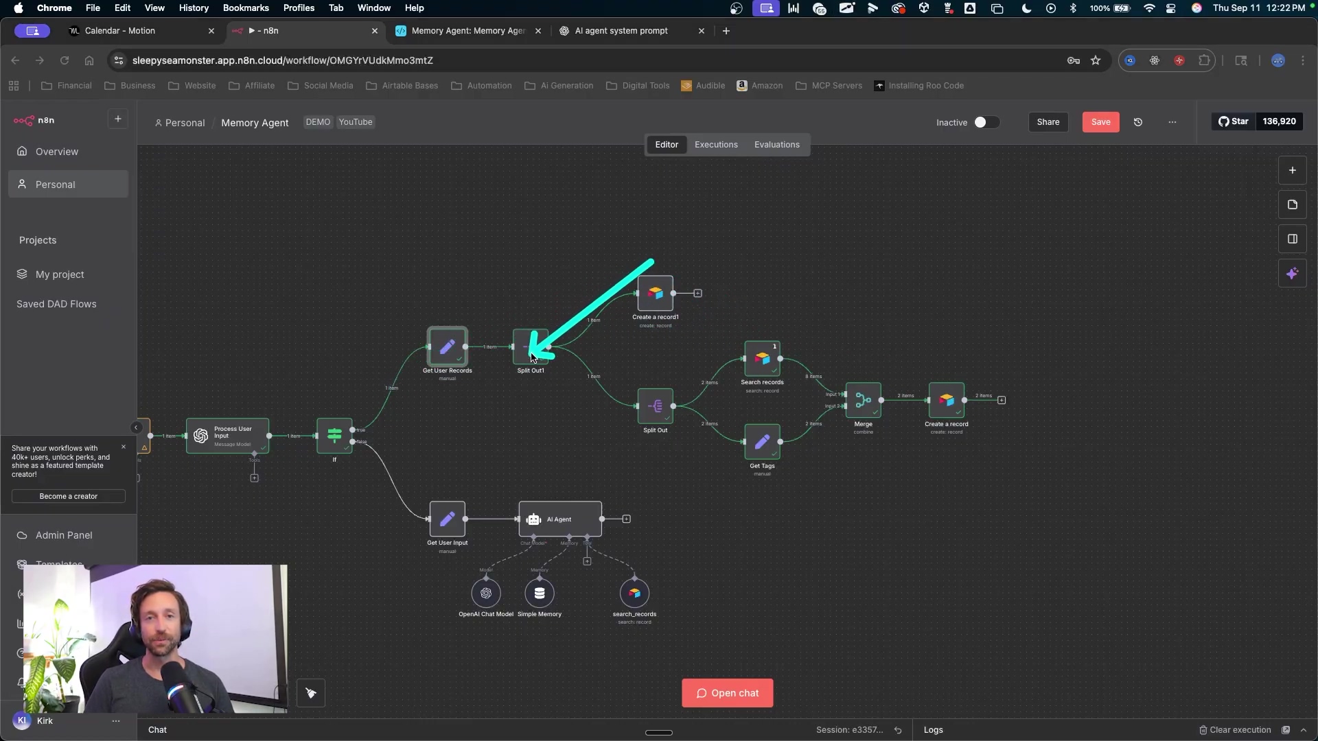Switch to the Executions tab
The height and width of the screenshot is (741, 1318).
coord(716,145)
